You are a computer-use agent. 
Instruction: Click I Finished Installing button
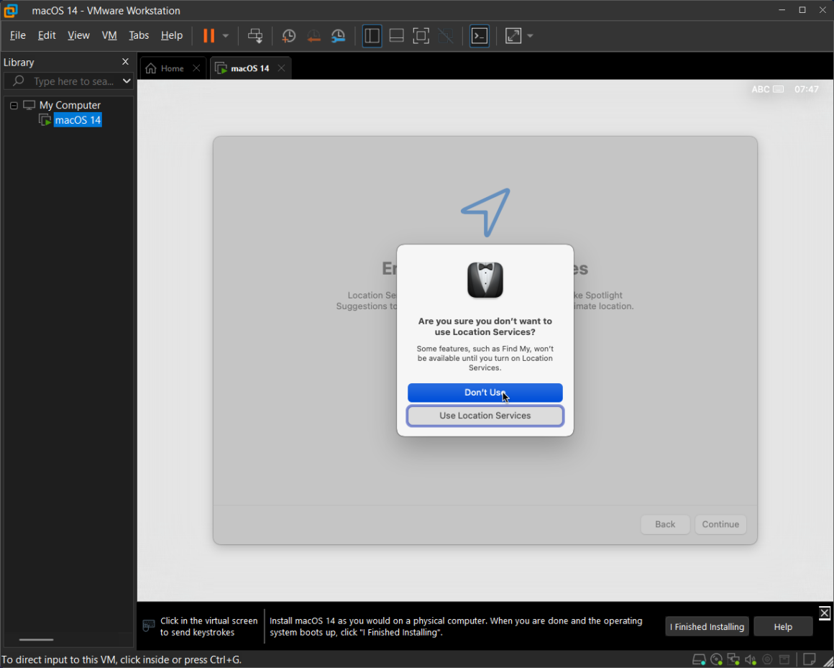[707, 626]
